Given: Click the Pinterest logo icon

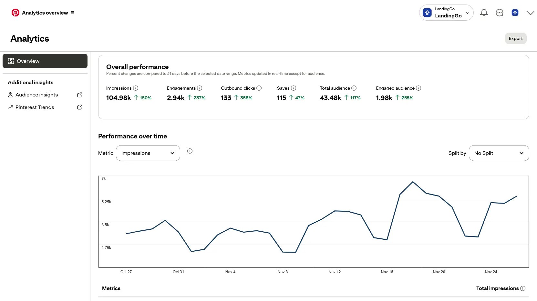Looking at the screenshot, I should coord(15,13).
